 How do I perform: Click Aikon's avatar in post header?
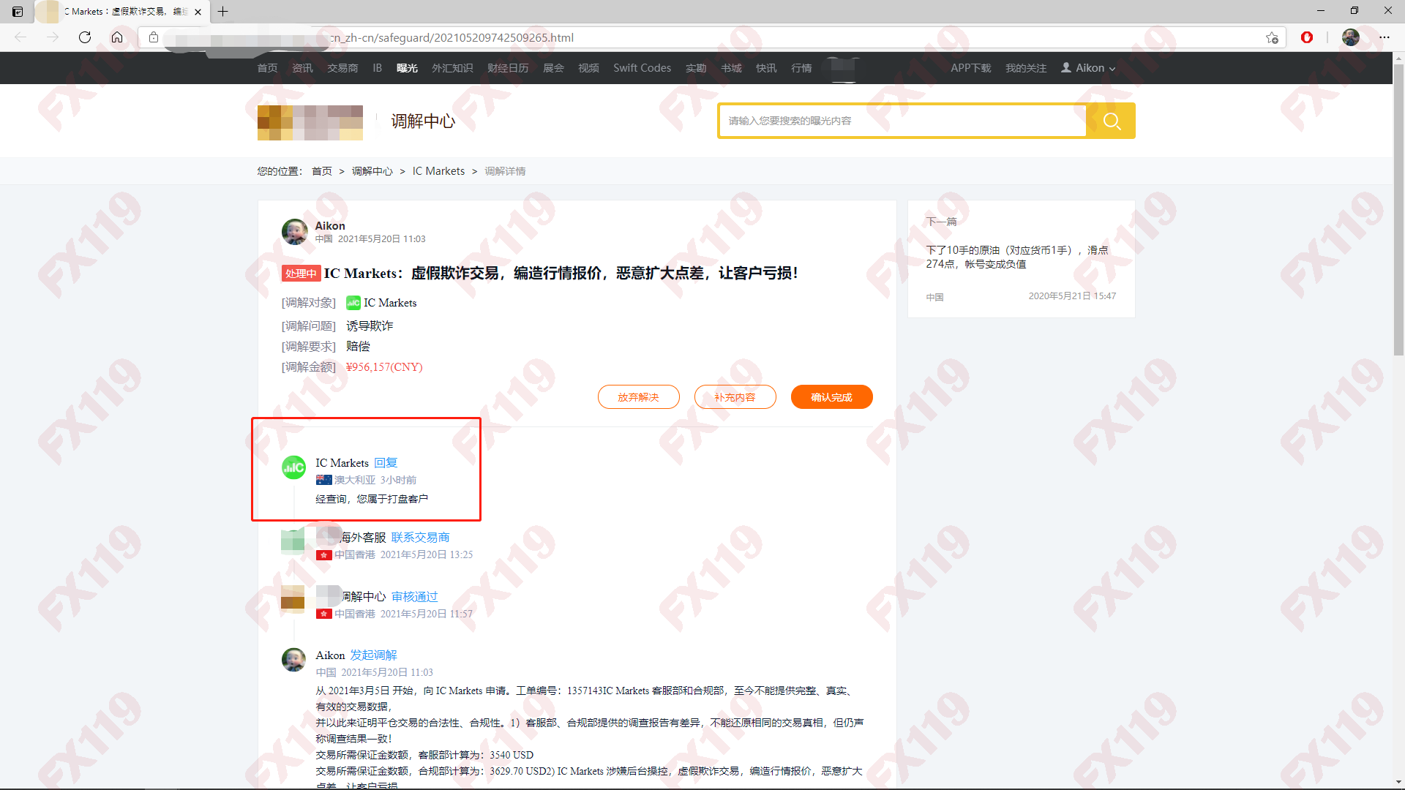294,232
